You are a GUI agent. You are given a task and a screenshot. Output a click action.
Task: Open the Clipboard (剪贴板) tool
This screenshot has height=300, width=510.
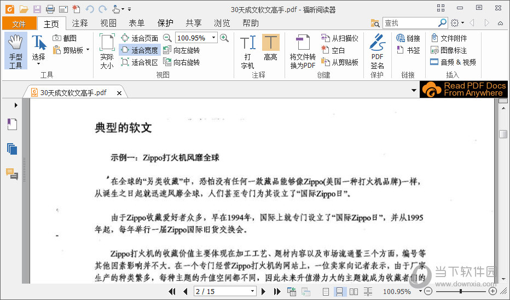(x=71, y=50)
